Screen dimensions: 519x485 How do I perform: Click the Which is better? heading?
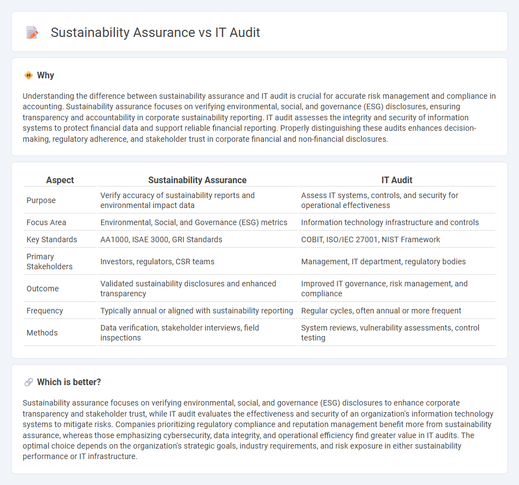[69, 382]
